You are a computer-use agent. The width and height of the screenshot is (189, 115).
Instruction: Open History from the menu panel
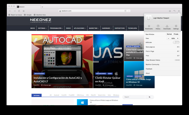(158, 27)
